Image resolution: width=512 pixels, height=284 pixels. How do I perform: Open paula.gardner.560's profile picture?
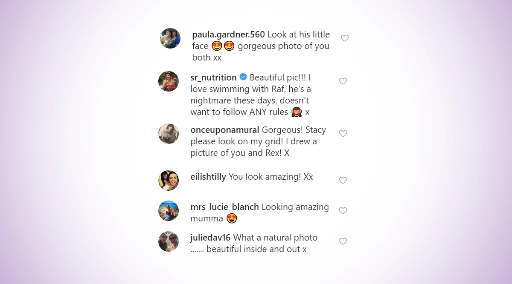170,38
